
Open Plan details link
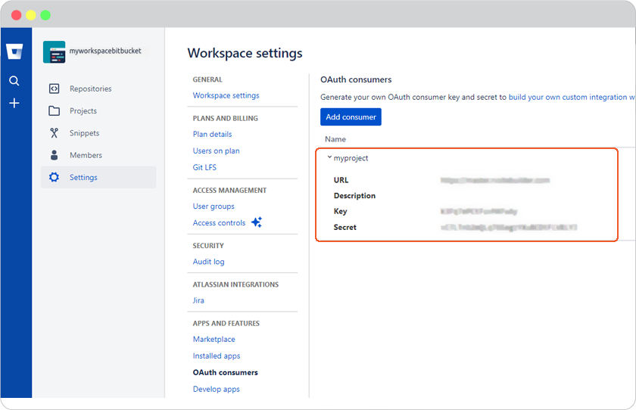pyautogui.click(x=212, y=134)
